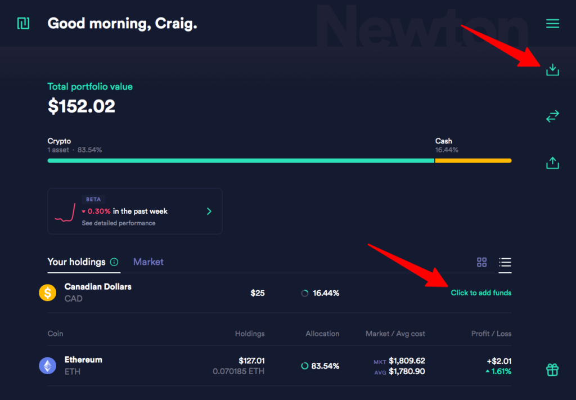This screenshot has height=400, width=576.
Task: Click the Canadian Dollars row name
Action: coord(98,286)
